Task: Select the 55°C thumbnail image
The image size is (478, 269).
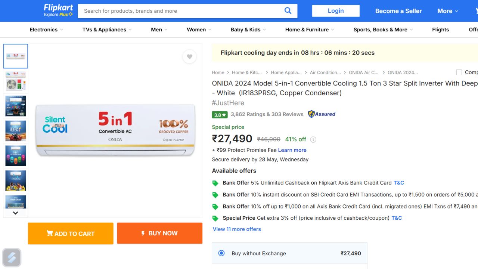Action: point(16,131)
